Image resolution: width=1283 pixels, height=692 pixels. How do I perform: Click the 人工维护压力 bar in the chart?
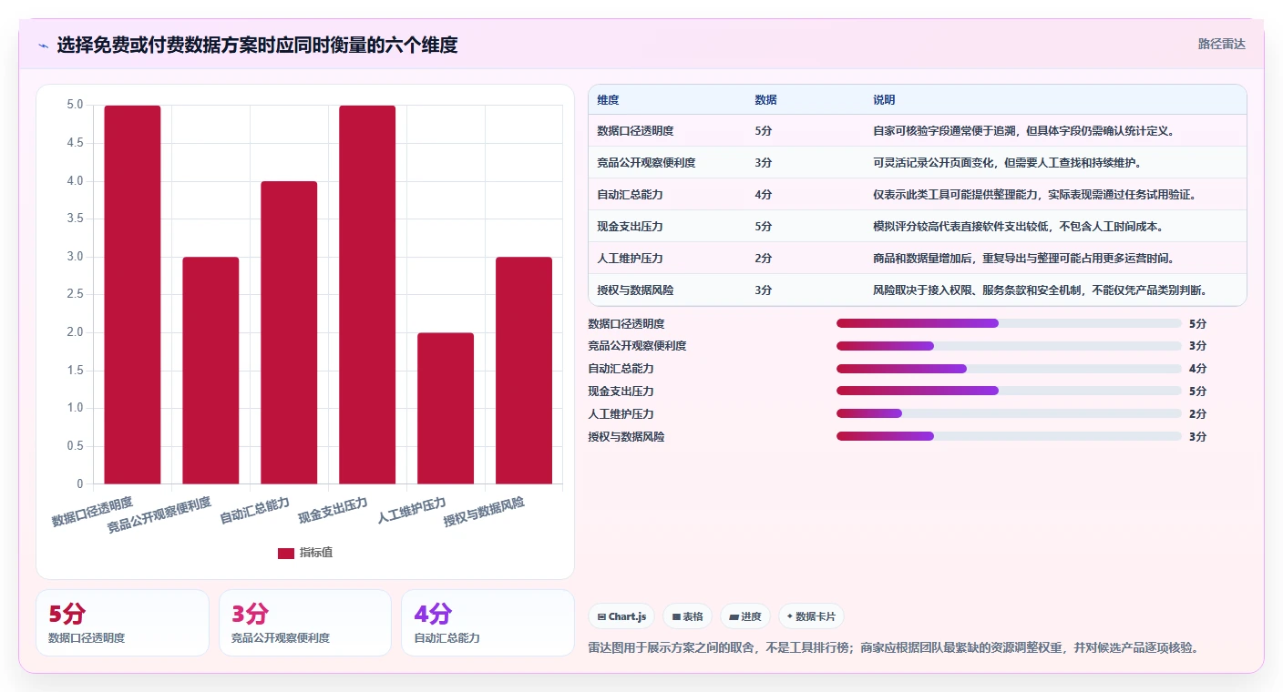coord(446,408)
